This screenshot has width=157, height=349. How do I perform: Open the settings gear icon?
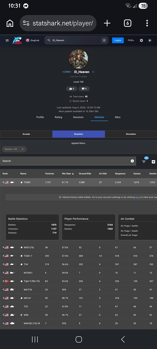click(x=141, y=40)
